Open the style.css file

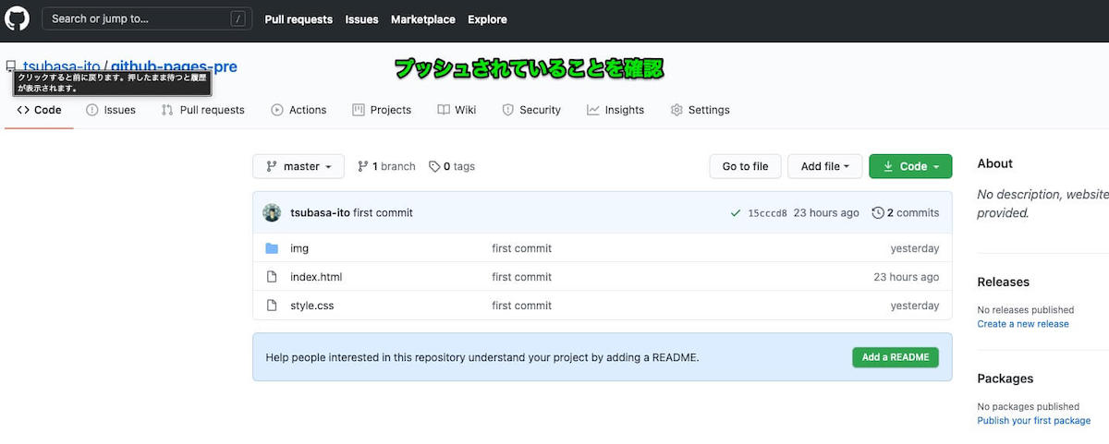pos(312,306)
